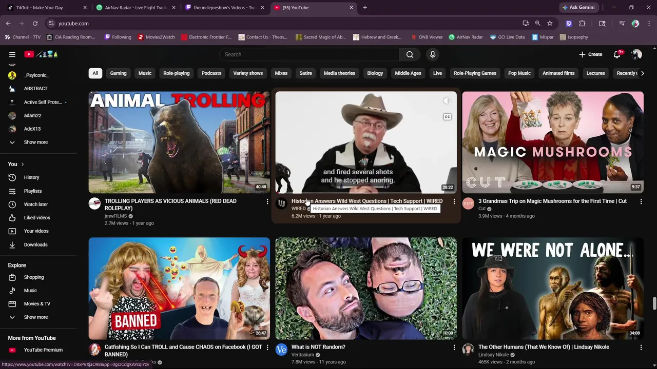Expand the You section chevron

[22, 164]
